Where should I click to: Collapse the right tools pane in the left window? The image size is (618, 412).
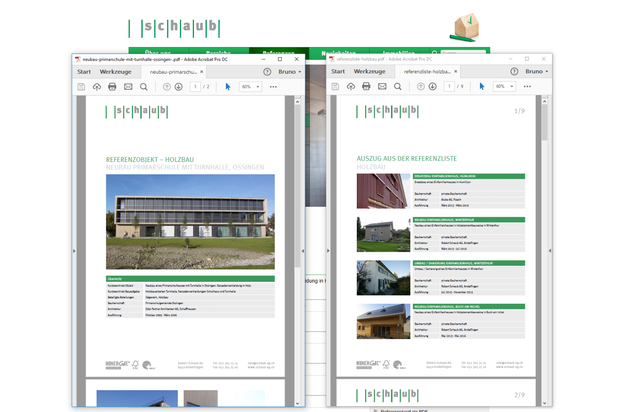click(303, 251)
